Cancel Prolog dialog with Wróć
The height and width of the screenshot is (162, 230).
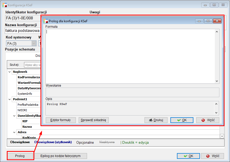coord(208,120)
